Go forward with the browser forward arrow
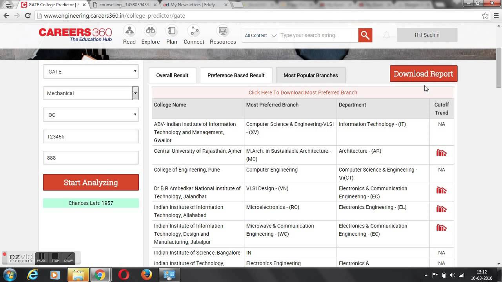 17,16
